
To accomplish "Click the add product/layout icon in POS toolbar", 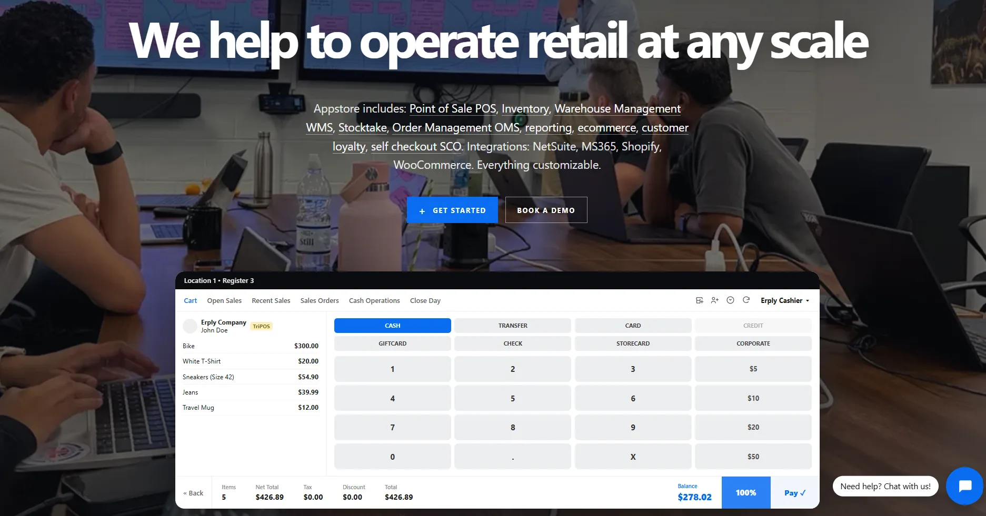I will (x=700, y=300).
